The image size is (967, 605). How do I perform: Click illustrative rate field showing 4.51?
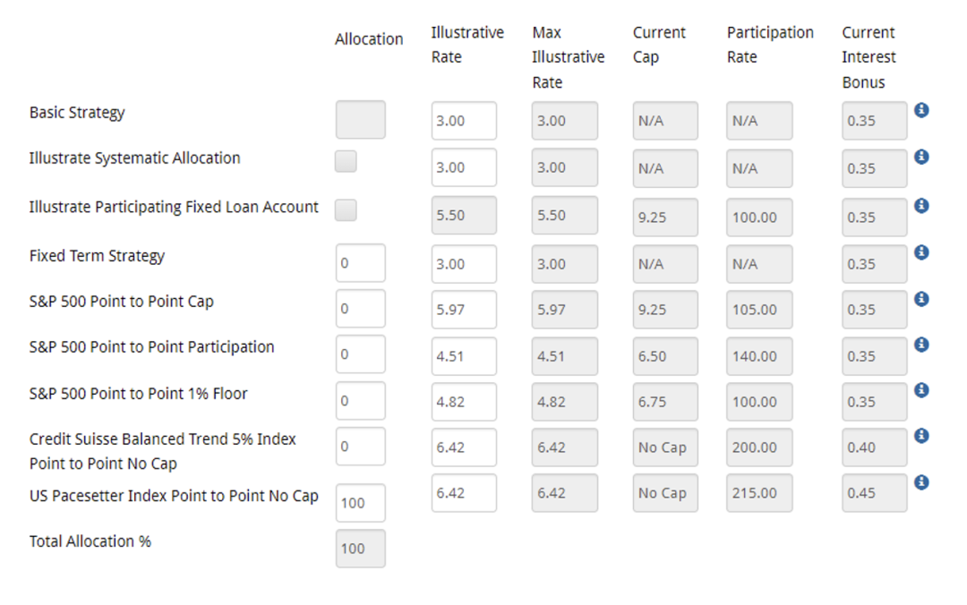click(x=464, y=356)
